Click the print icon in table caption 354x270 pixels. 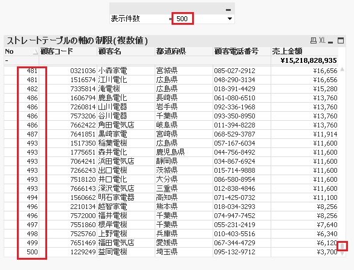click(x=314, y=40)
